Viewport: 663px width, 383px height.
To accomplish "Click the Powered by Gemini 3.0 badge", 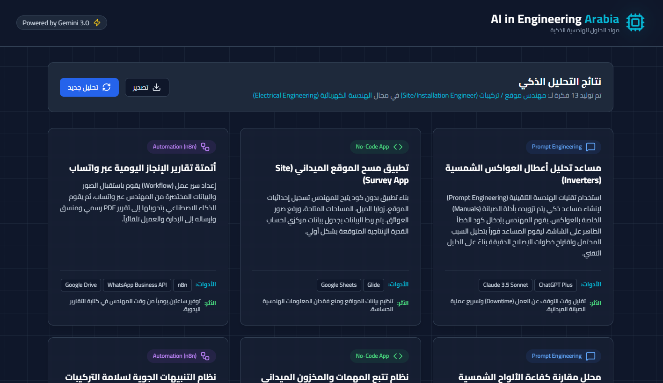I will click(61, 22).
